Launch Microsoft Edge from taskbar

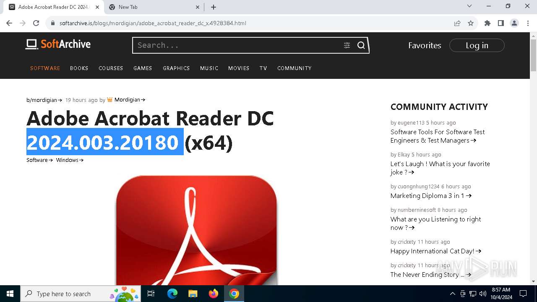(x=172, y=294)
